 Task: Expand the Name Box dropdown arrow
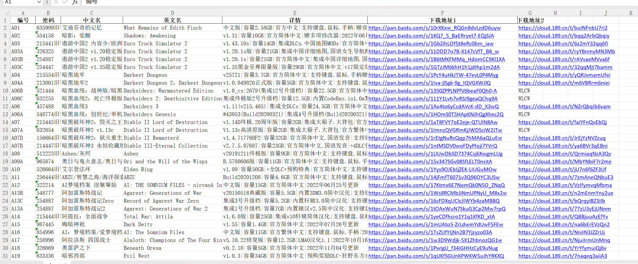(x=39, y=2)
